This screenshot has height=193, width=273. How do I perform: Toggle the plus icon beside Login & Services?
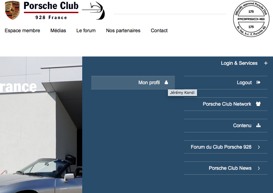[266, 63]
